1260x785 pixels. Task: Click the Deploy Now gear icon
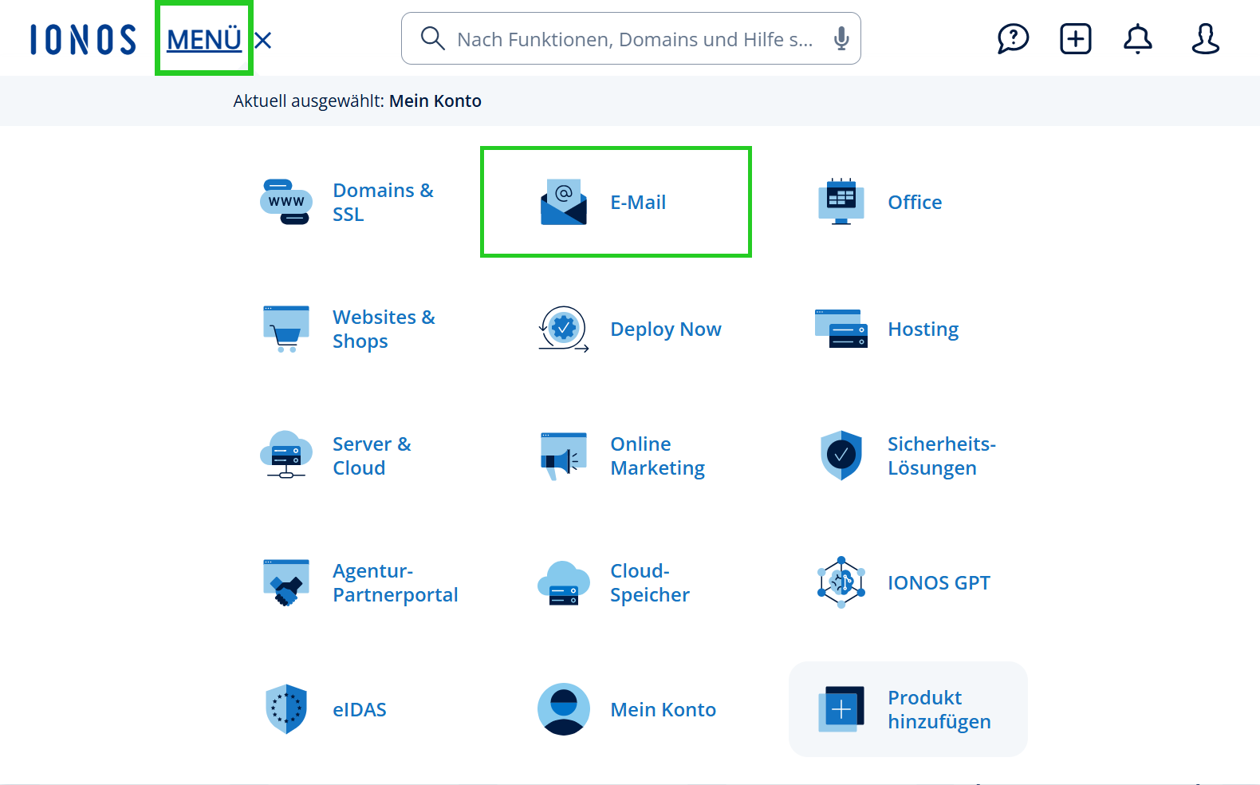(x=564, y=329)
